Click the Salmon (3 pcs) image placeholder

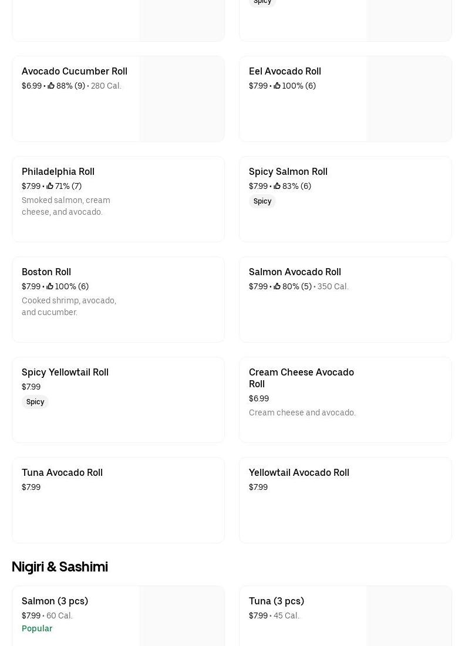181,616
